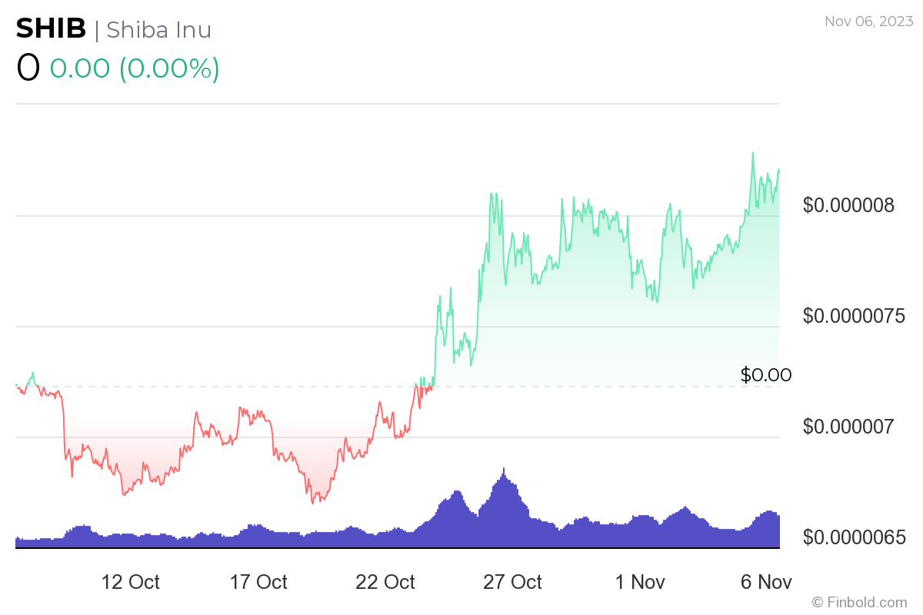The height and width of the screenshot is (615, 923).
Task: Click the $0.0000065 price axis label
Action: click(x=854, y=537)
